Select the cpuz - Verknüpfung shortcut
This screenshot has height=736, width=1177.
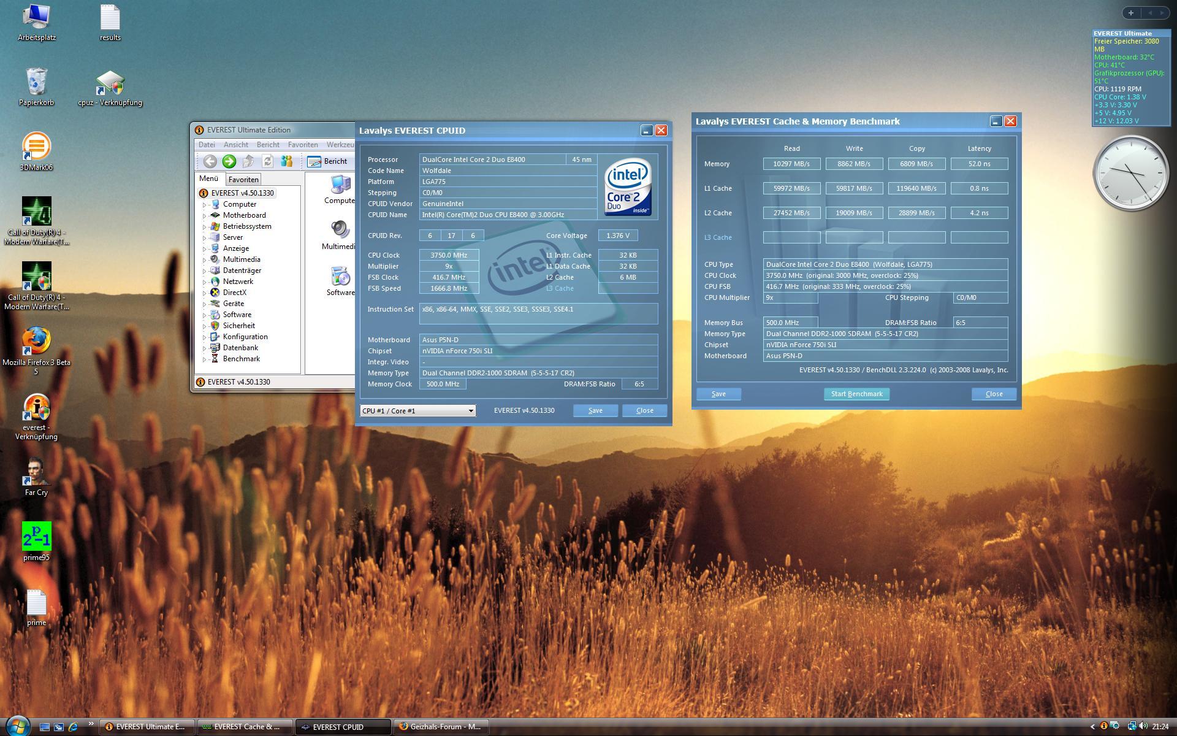[x=110, y=89]
